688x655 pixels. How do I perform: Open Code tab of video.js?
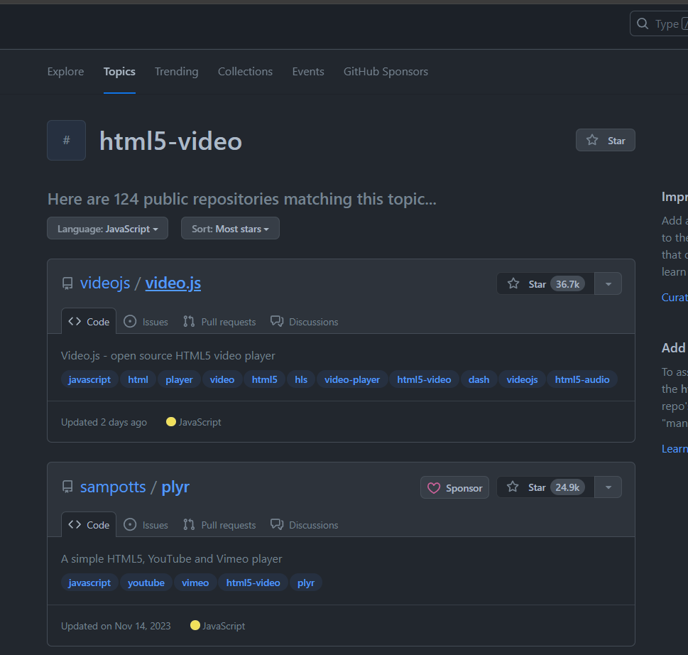pos(89,321)
